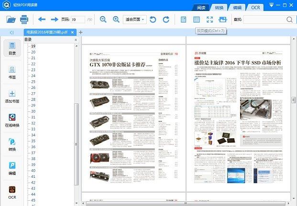The height and width of the screenshot is (206, 297).
Task: Switch to single page mode icon
Action: [x=183, y=19]
